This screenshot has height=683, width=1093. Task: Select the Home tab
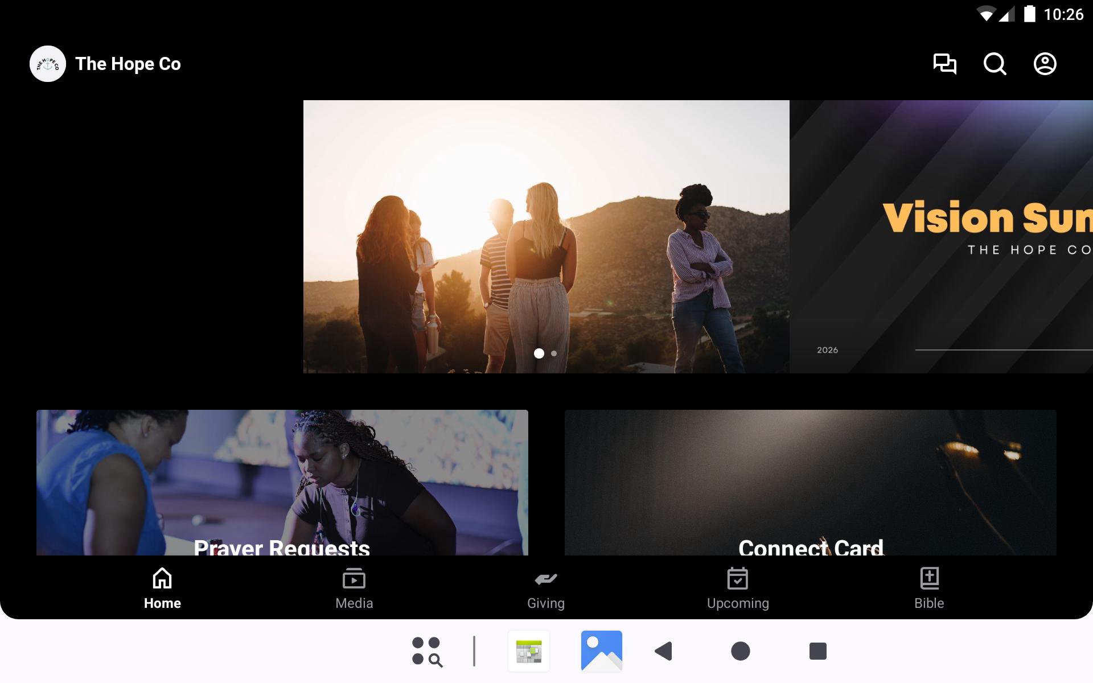(x=162, y=589)
